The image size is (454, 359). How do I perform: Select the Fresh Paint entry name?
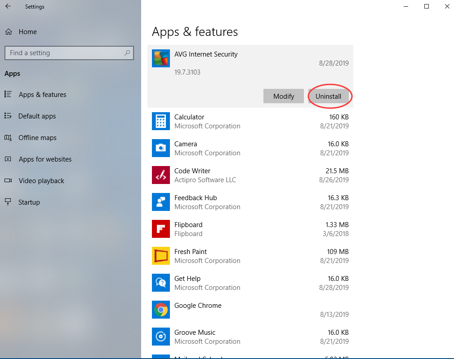click(x=191, y=251)
